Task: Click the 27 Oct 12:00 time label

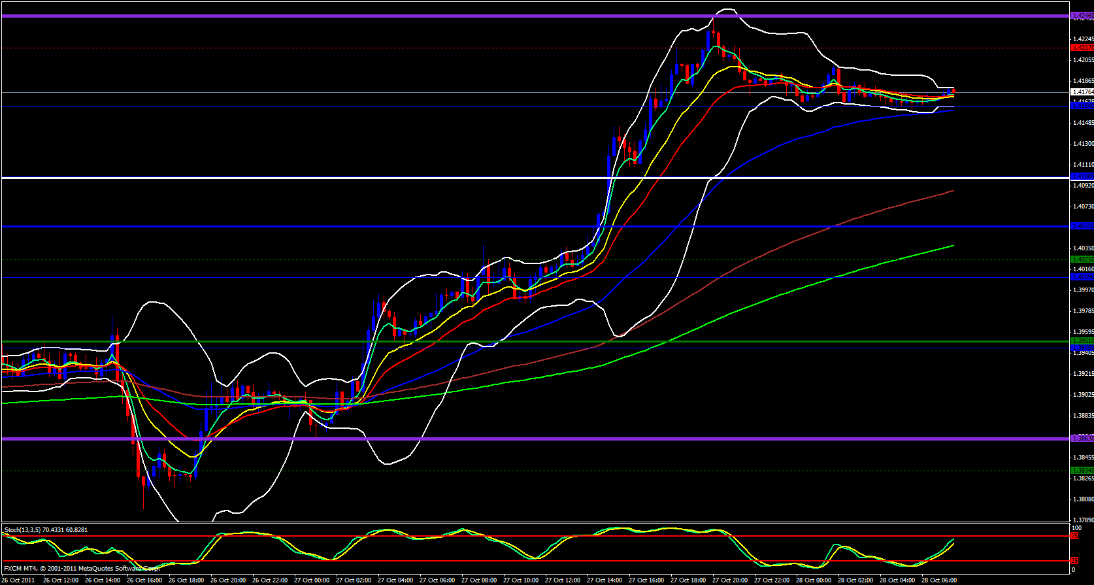Action: point(563,580)
